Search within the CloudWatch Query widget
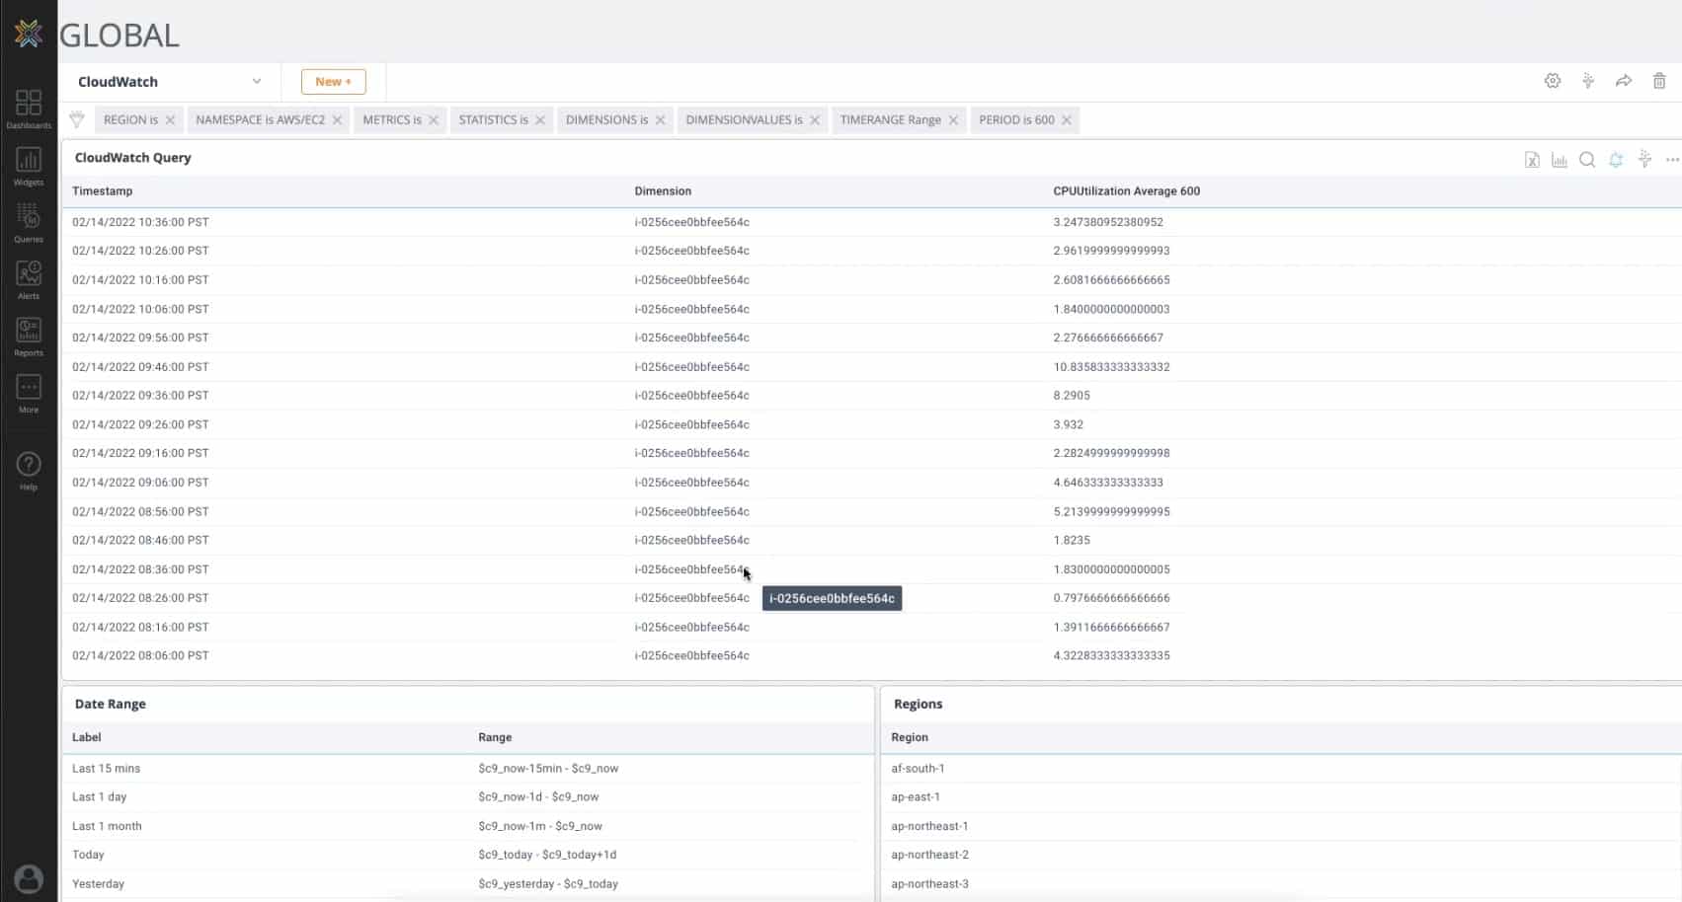 click(1587, 159)
